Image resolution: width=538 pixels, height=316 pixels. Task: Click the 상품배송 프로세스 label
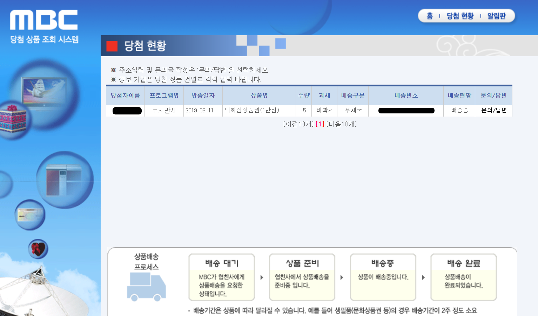point(147,262)
